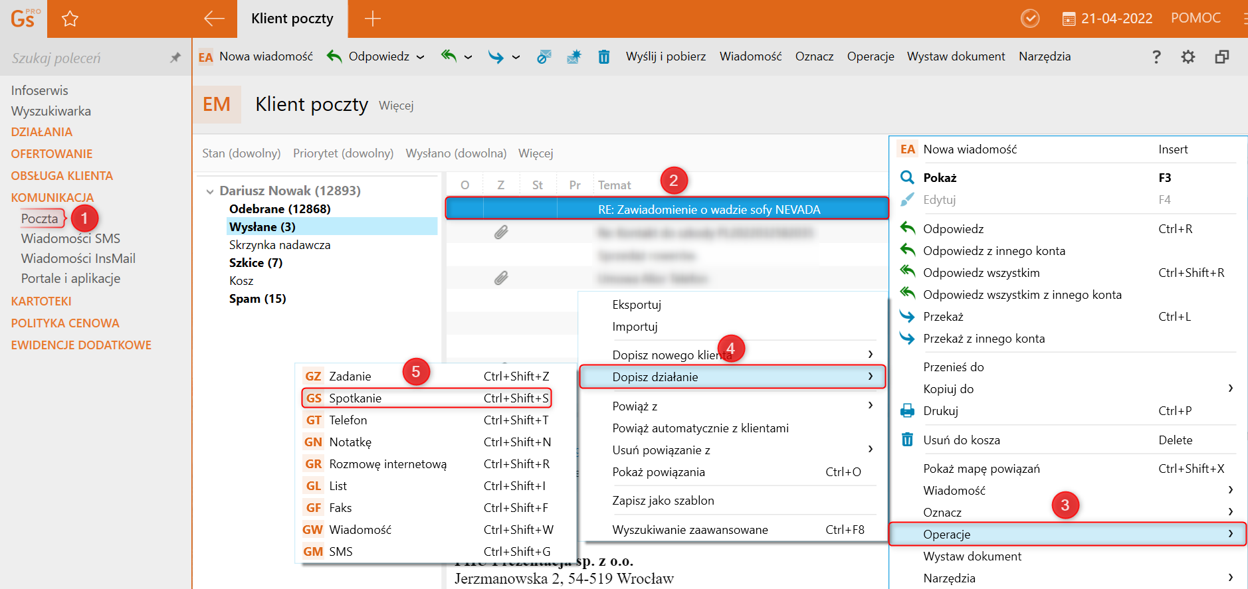The image size is (1248, 589).
Task: Click Wyślij i pobierz button
Action: point(665,57)
